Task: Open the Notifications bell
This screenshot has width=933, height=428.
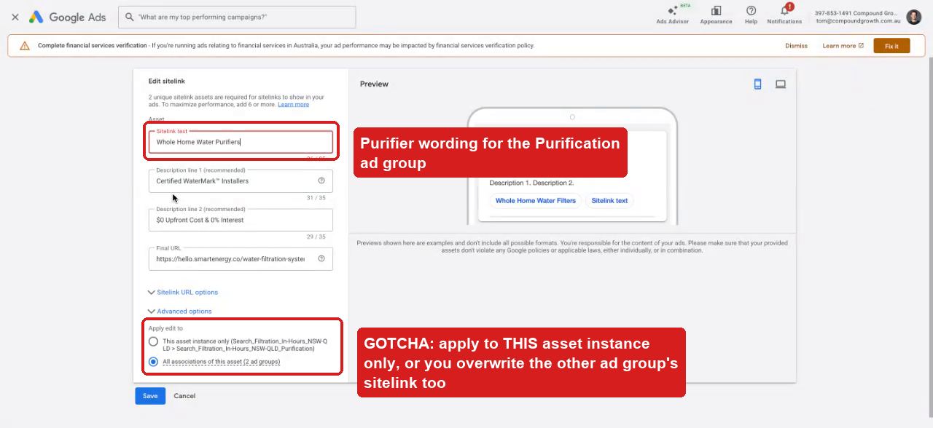Action: [784, 14]
